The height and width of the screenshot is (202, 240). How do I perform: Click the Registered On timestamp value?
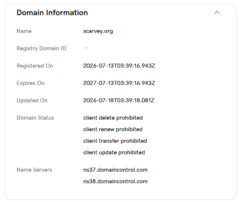pos(119,66)
